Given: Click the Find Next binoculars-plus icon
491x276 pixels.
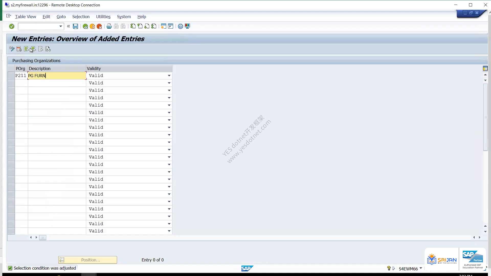Looking at the screenshot, I should 123,26.
